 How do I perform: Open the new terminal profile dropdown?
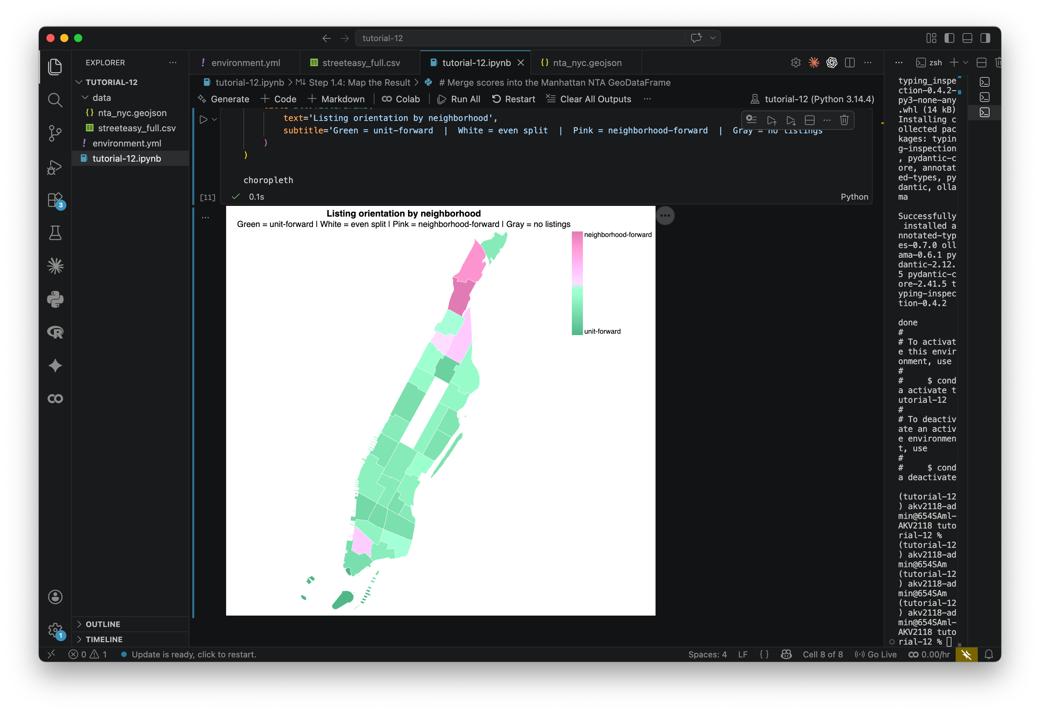click(x=965, y=63)
